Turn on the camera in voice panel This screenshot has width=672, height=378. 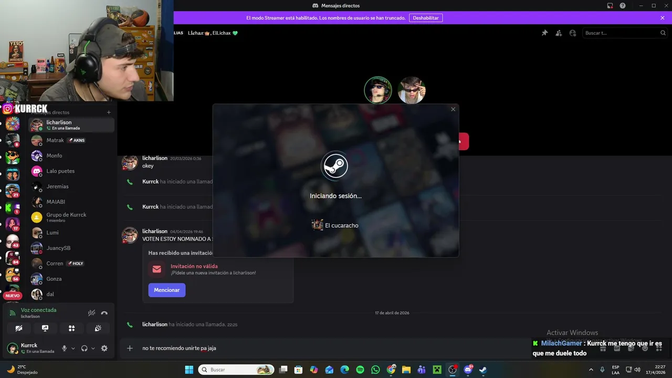19,328
